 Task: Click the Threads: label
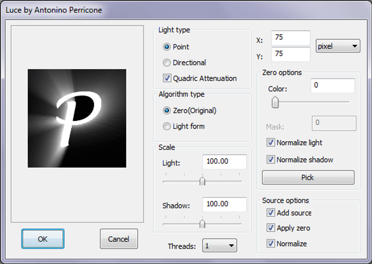[182, 246]
